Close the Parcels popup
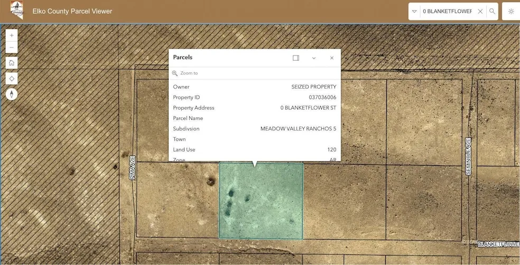Screen dimensions: 520x265 click(x=332, y=58)
